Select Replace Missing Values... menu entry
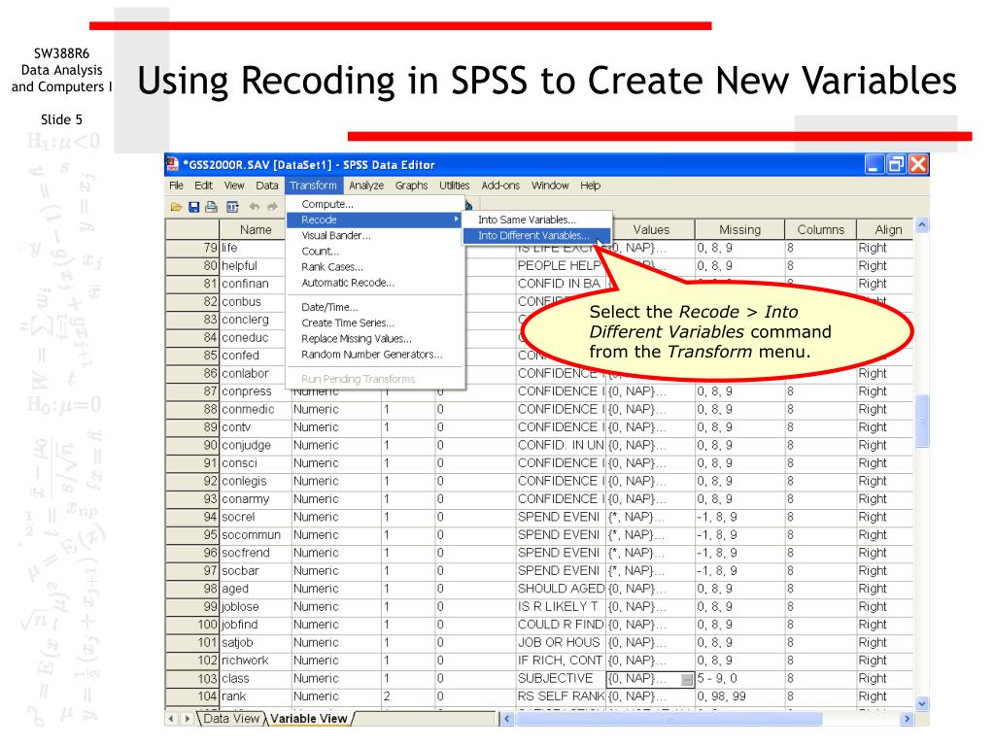Viewport: 995px width, 746px height. [375, 339]
